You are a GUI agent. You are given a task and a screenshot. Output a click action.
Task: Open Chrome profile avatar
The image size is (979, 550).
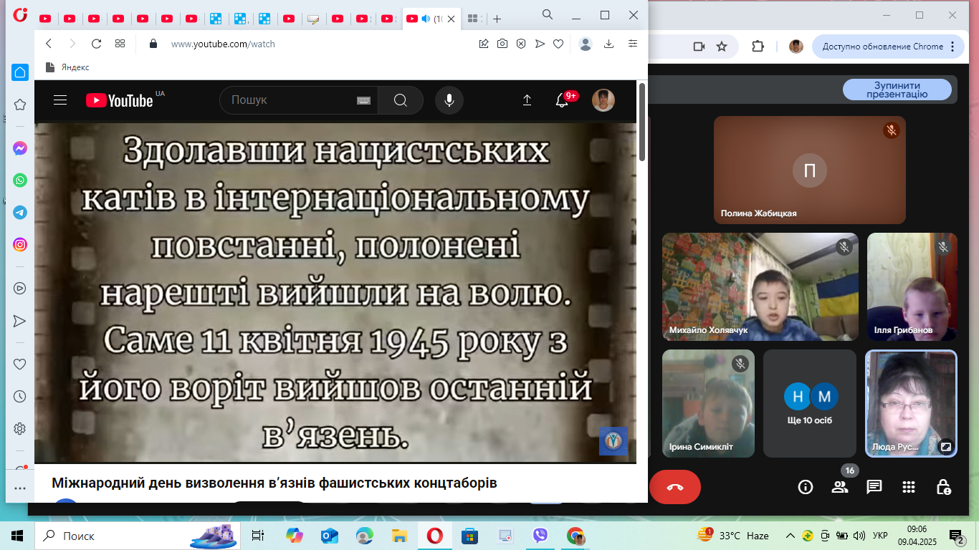pos(796,47)
